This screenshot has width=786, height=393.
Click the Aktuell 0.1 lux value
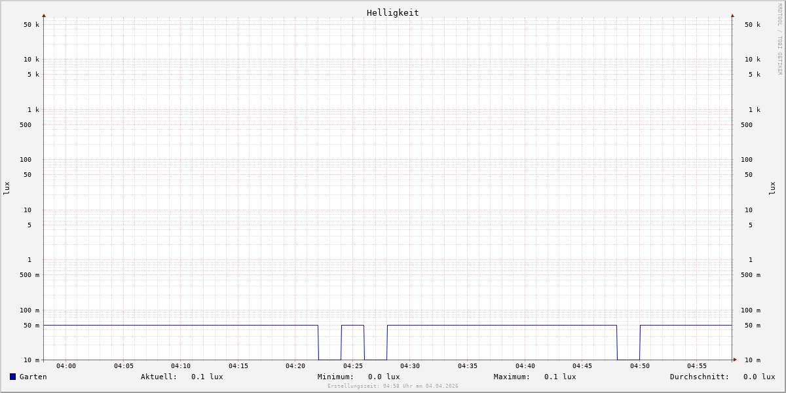[x=206, y=377]
